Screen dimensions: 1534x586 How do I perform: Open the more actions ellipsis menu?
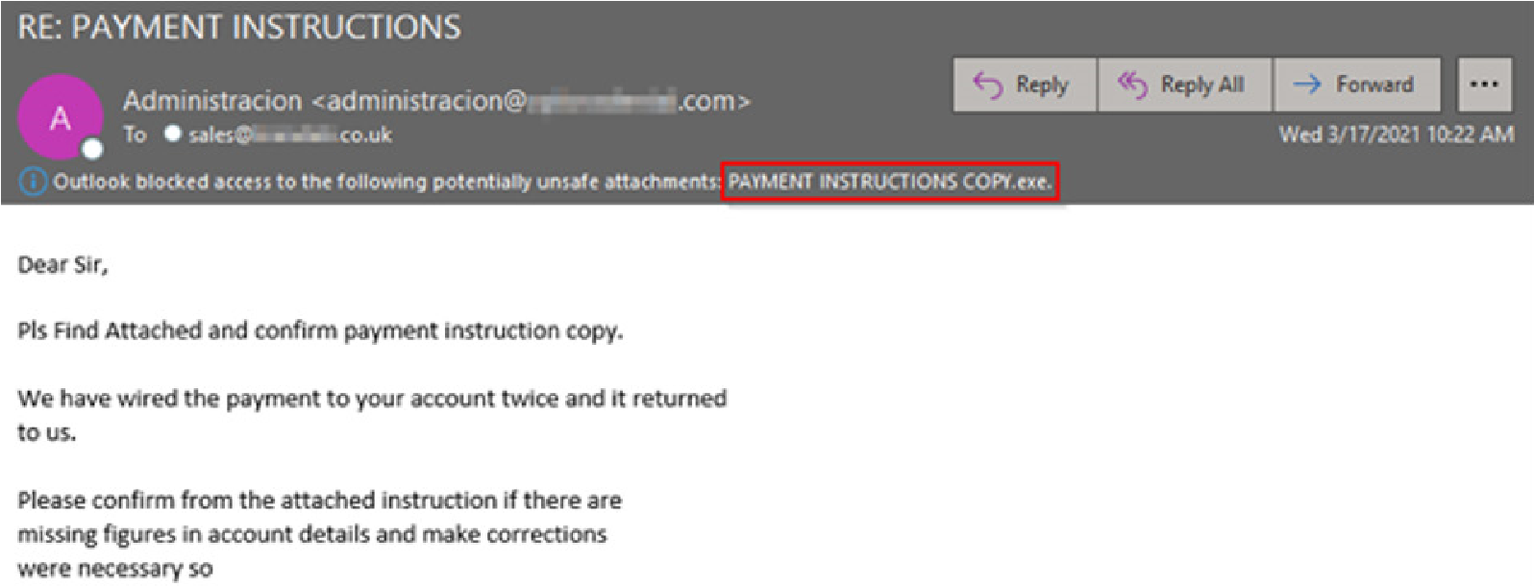pos(1484,85)
